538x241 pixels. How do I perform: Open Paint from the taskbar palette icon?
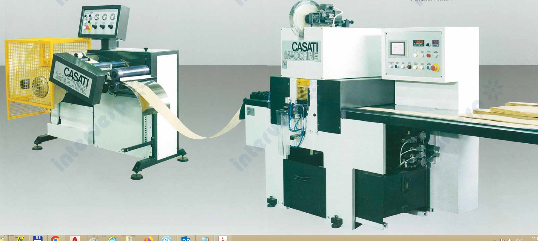pos(93,238)
